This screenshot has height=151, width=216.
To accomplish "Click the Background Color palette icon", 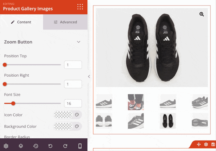I will tap(77, 126).
